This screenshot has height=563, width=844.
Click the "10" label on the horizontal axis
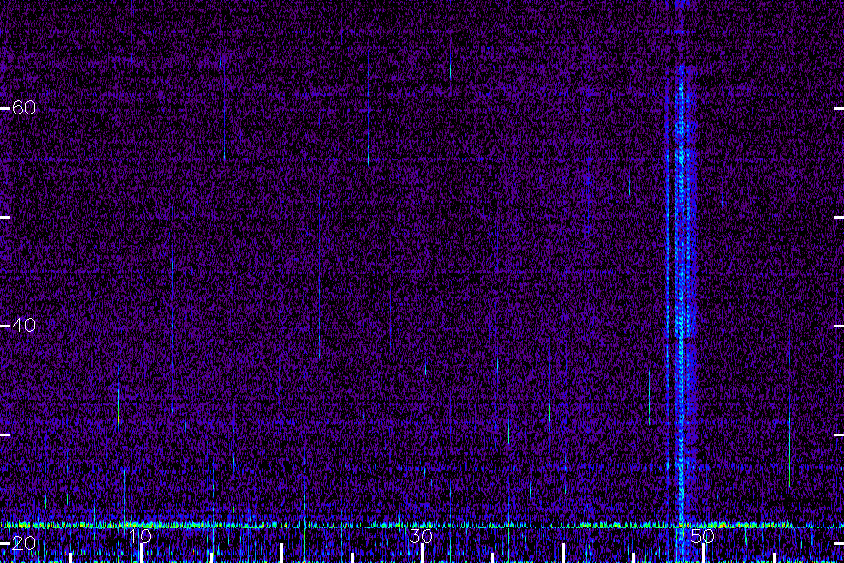coord(141,536)
